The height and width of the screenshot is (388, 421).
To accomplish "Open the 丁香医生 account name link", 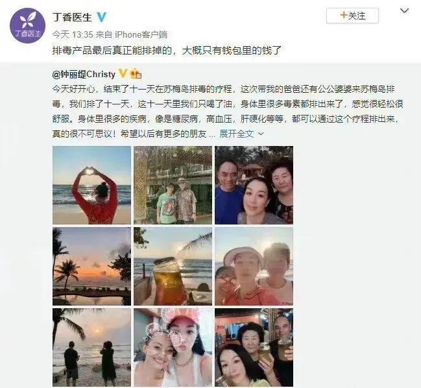I will click(72, 17).
